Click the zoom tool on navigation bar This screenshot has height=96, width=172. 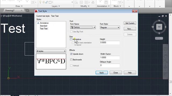[165, 61]
